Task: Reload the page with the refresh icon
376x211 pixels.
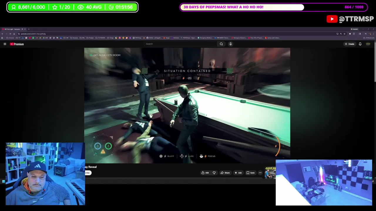Action: (x=10, y=34)
